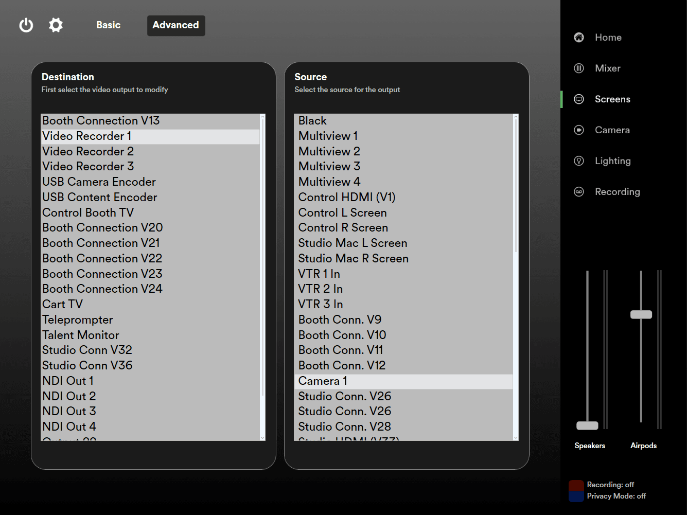Select Booth Connection V22 destination
Image resolution: width=687 pixels, height=515 pixels.
[150, 259]
